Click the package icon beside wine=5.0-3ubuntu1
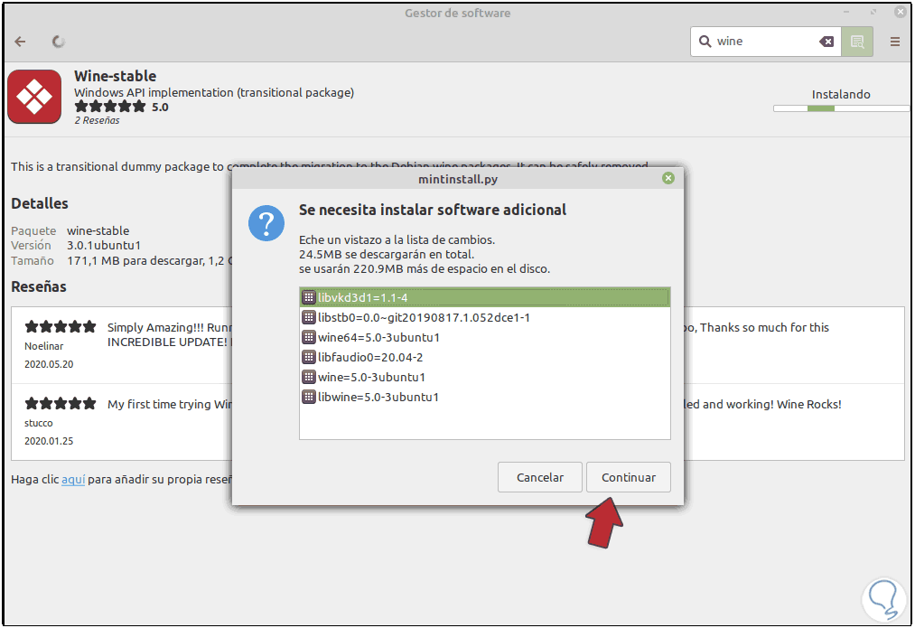915x628 pixels. point(309,377)
